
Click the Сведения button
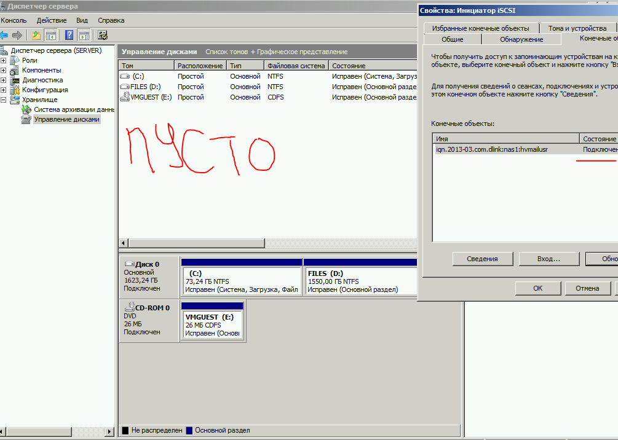pos(483,259)
